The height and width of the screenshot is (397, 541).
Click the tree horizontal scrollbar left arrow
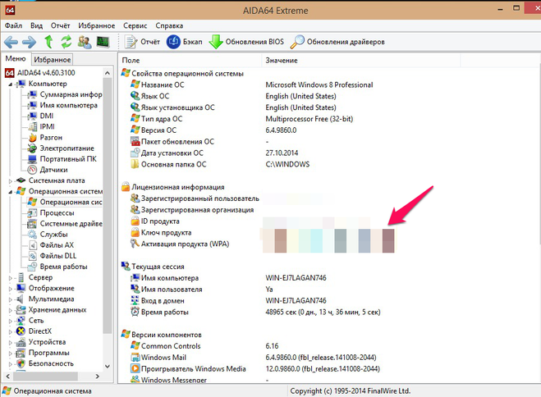click(x=8, y=376)
